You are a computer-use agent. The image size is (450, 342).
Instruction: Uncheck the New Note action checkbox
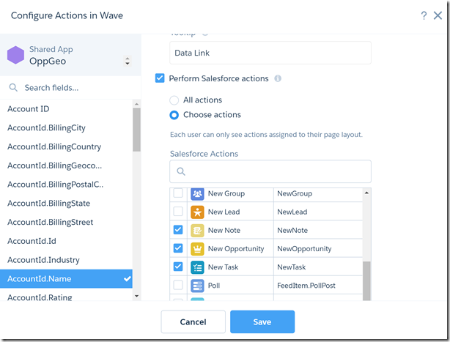[x=178, y=230]
